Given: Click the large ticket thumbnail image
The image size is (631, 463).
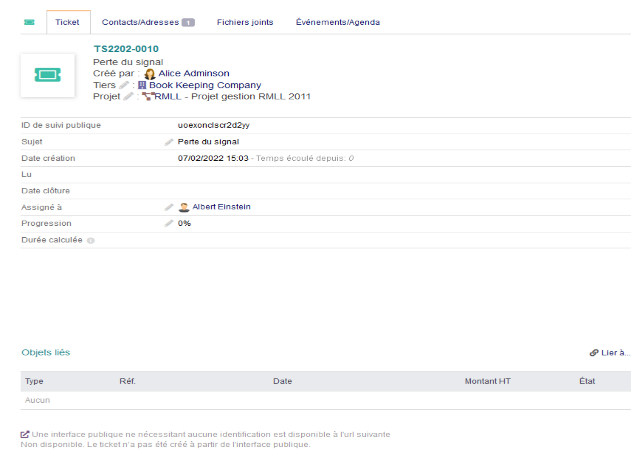Looking at the screenshot, I should click(48, 75).
